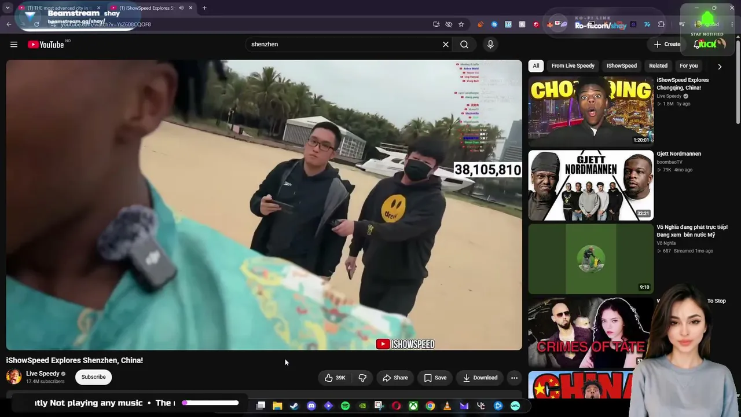741x417 pixels.
Task: Open the browser three-dot menu
Action: point(732,24)
